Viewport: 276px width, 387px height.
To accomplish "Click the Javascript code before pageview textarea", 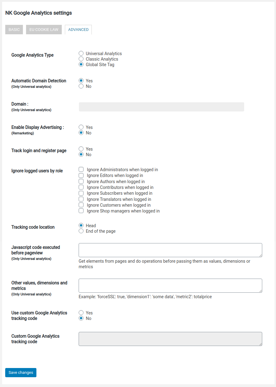I will click(170, 250).
